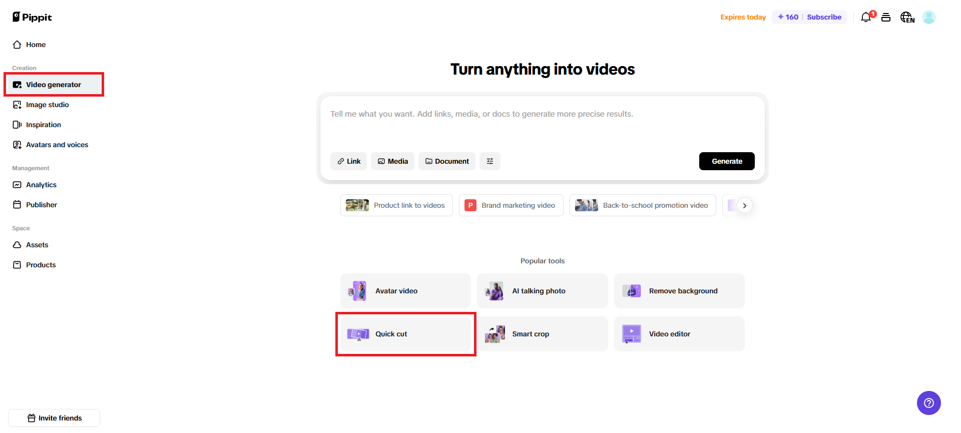Click the Pippit logo
961x433 pixels.
[x=32, y=17]
